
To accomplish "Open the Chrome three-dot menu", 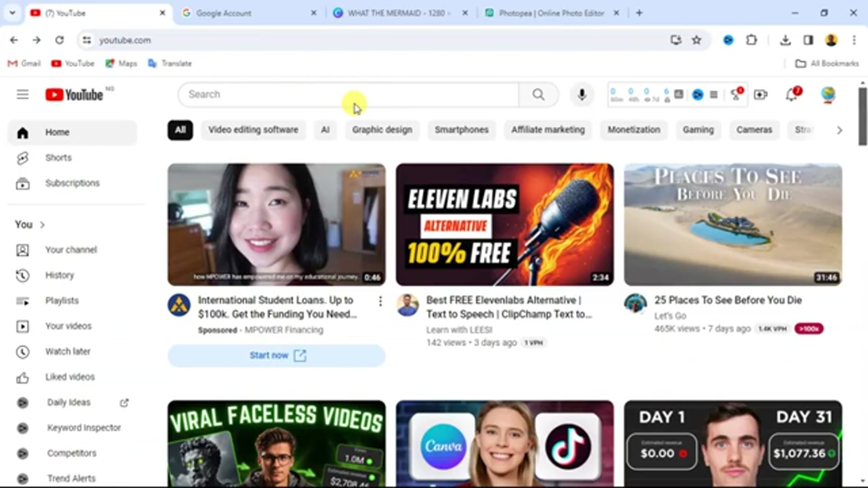I will click(x=854, y=40).
